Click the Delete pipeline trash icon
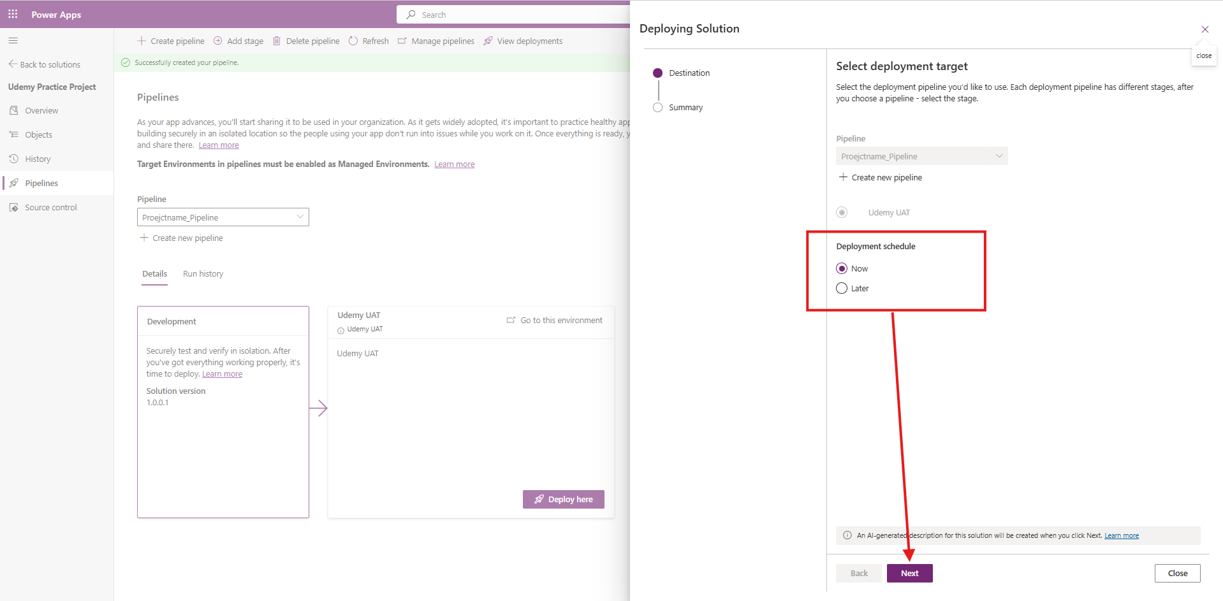The height and width of the screenshot is (601, 1223). (277, 41)
